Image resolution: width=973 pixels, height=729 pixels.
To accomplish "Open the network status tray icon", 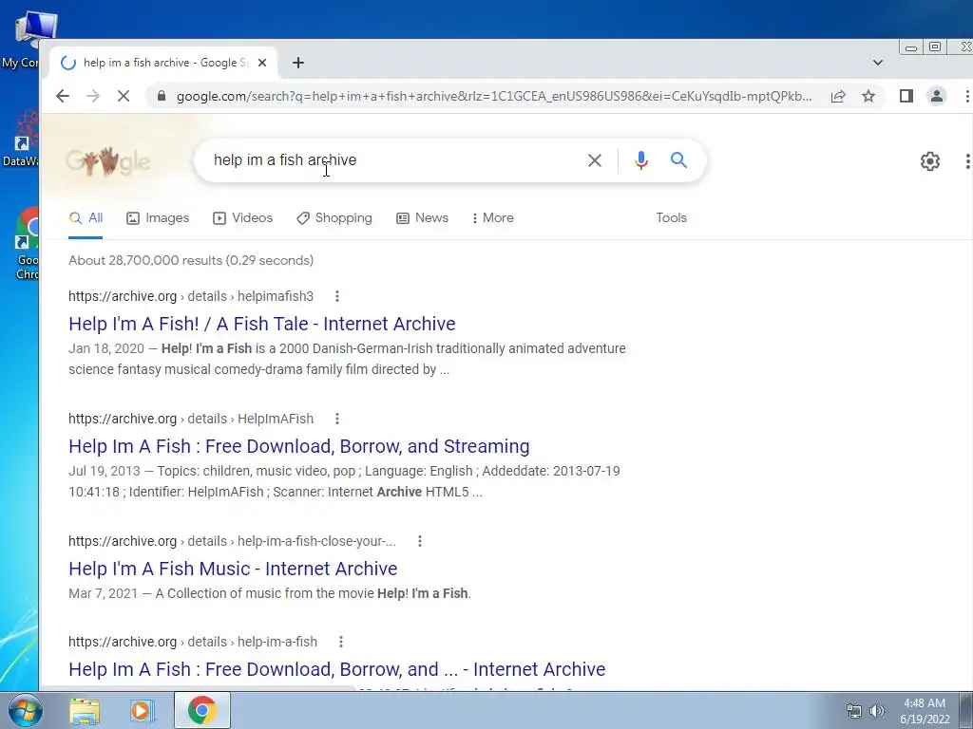I will (854, 711).
